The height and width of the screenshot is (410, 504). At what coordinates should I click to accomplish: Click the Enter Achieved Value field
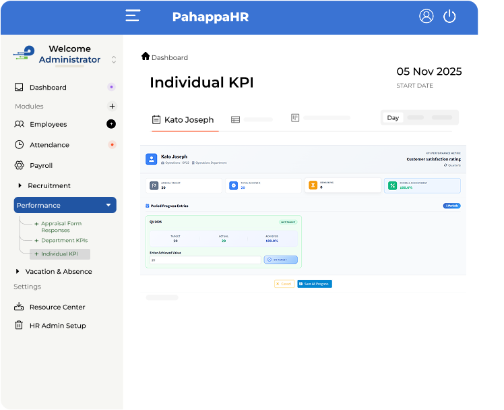tap(205, 260)
